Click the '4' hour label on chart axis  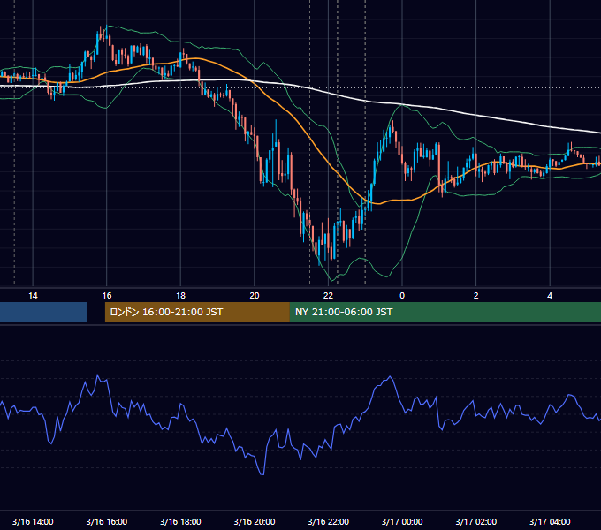(x=550, y=296)
